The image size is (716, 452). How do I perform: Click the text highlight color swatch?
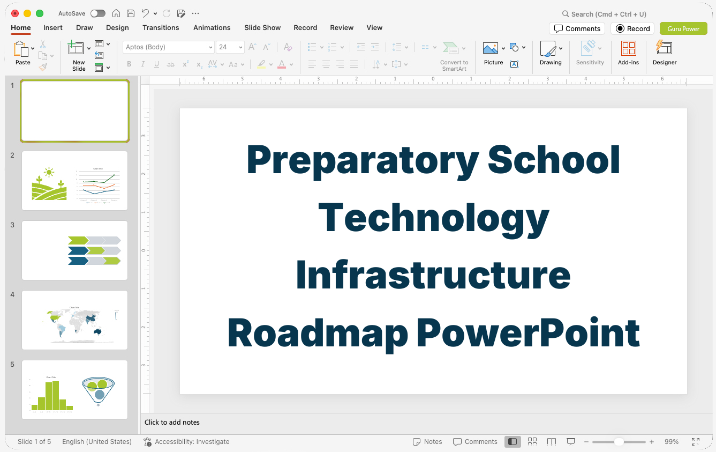(261, 64)
